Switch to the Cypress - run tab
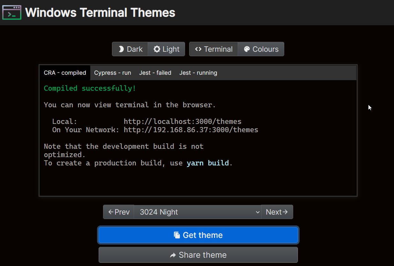The image size is (394, 266). (x=112, y=72)
